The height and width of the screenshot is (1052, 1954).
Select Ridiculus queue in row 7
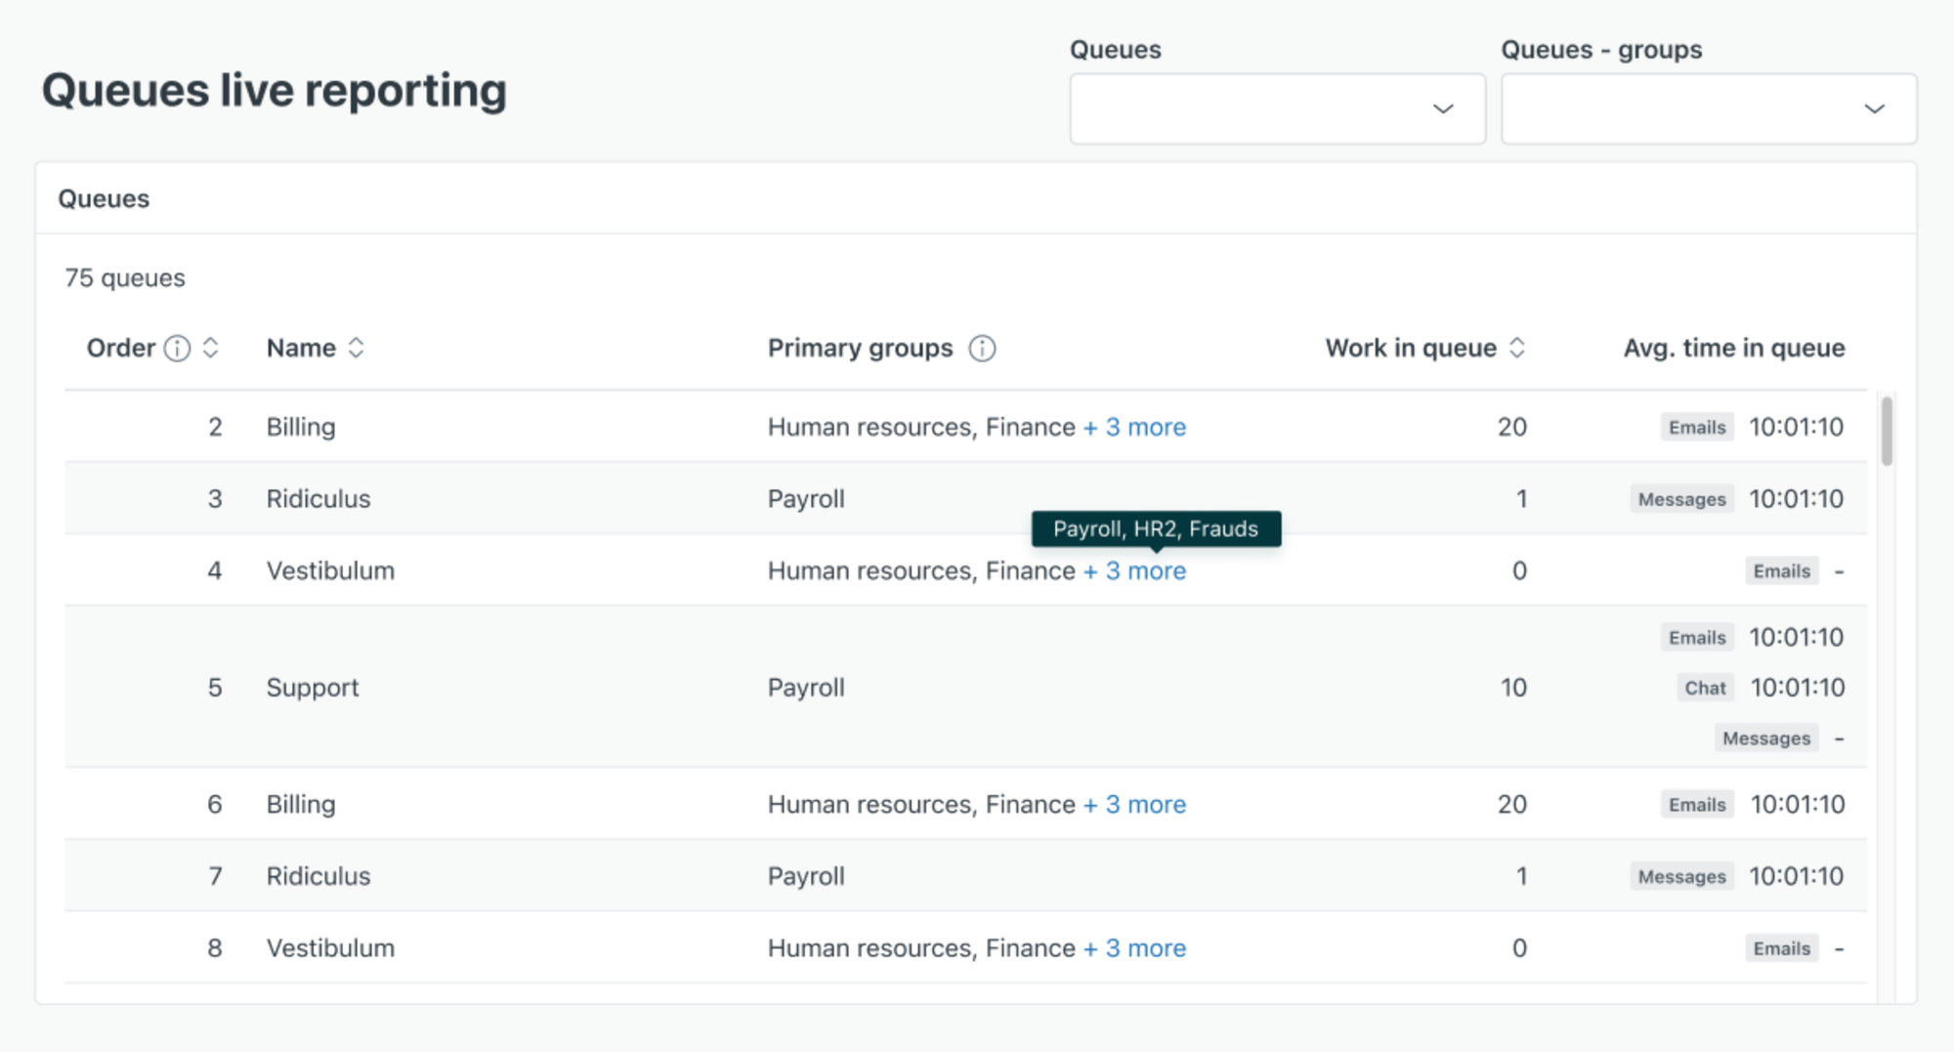[x=319, y=876]
